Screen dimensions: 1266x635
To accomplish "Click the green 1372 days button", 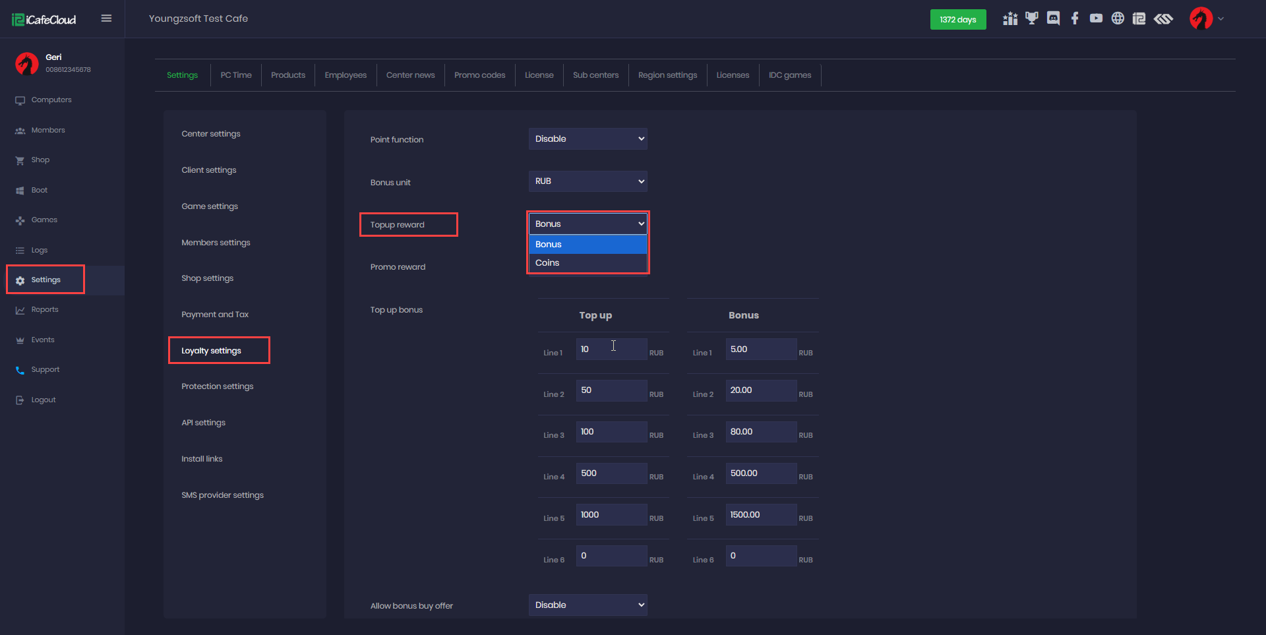I will click(x=957, y=20).
